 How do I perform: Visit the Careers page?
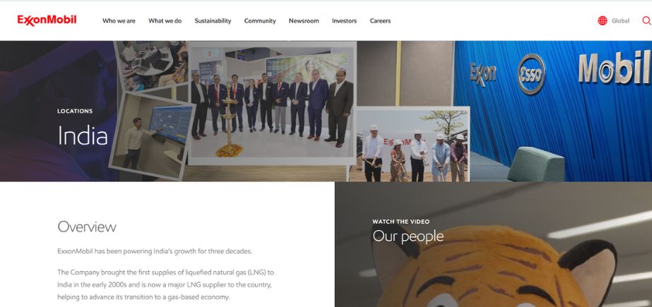[x=380, y=20]
